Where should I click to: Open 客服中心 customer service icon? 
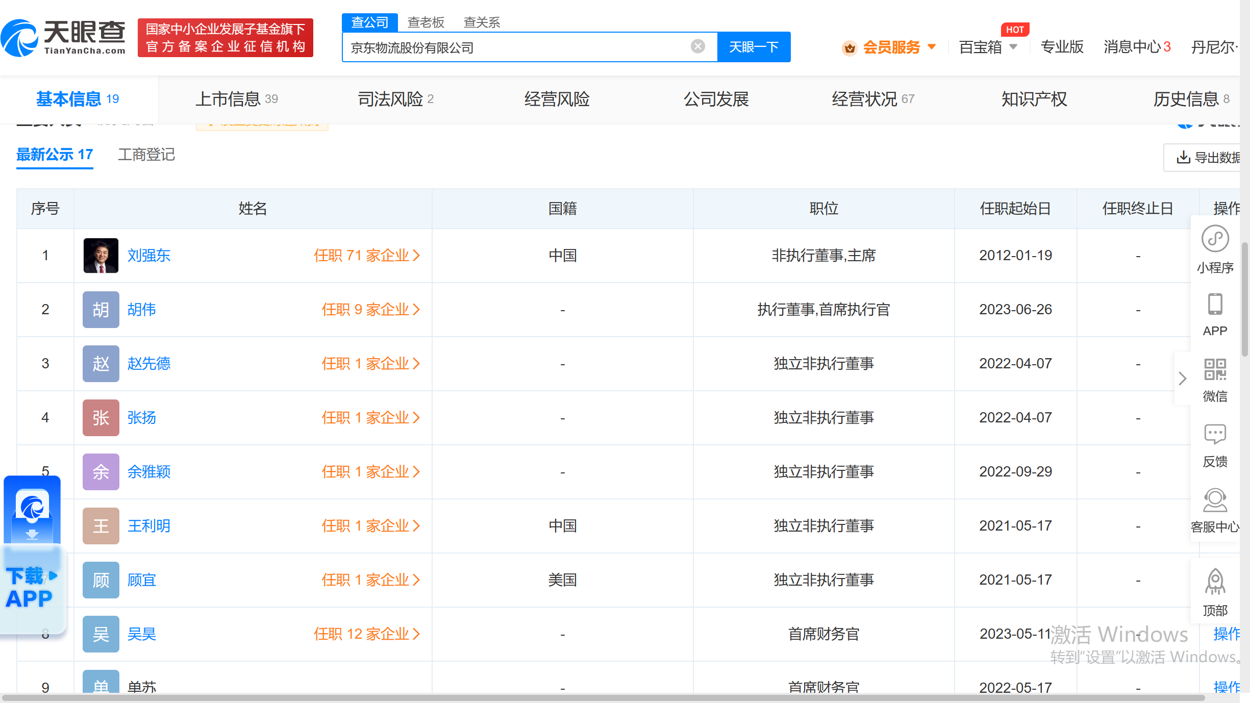[x=1215, y=501]
